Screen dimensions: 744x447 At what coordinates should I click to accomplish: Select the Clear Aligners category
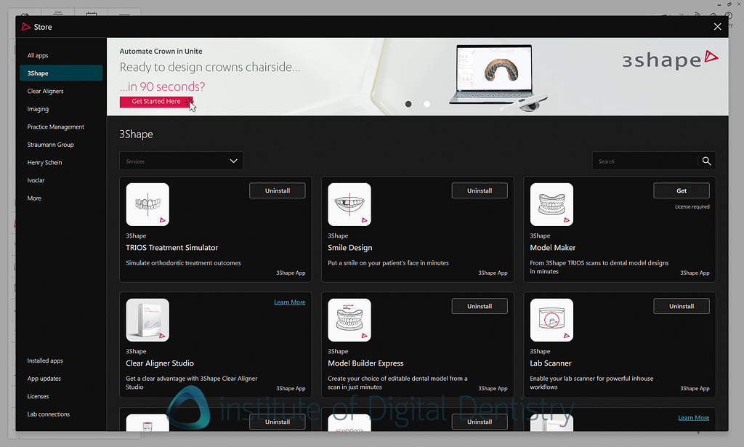(46, 90)
